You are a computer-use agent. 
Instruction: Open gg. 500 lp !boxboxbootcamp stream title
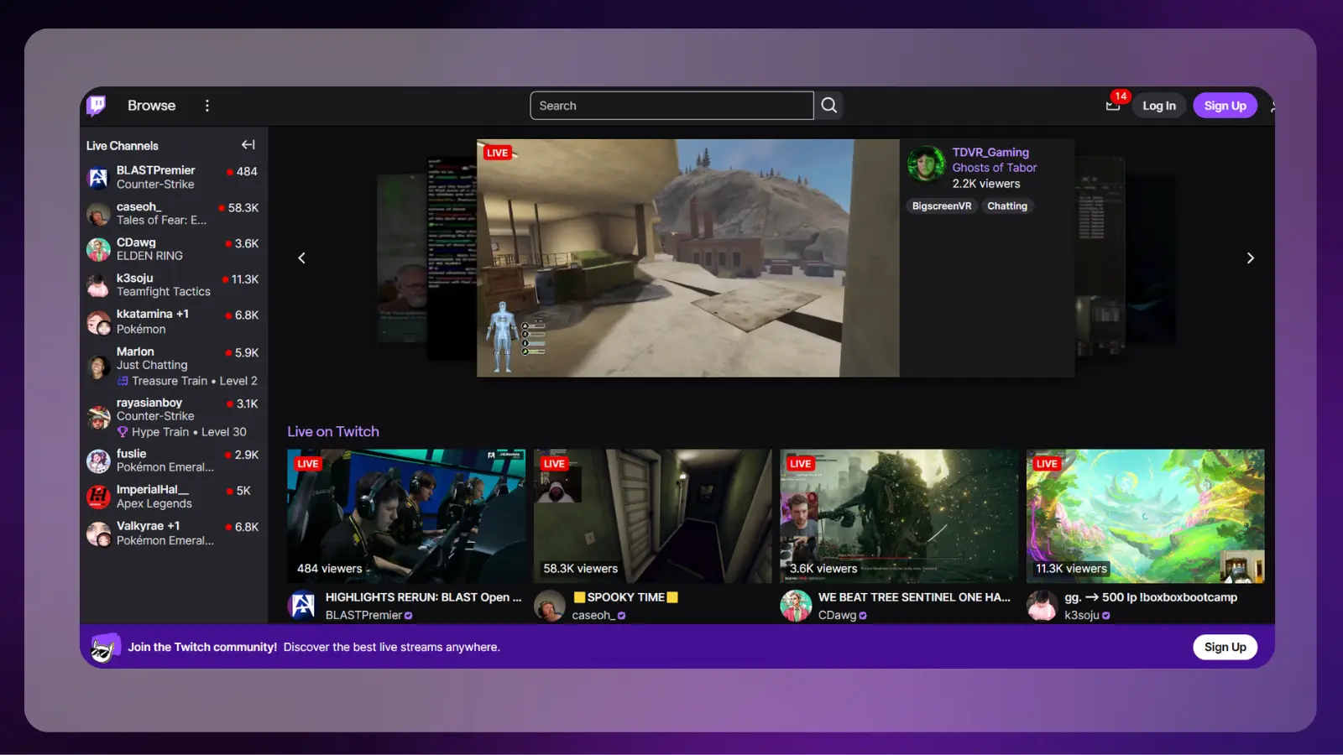click(1151, 597)
